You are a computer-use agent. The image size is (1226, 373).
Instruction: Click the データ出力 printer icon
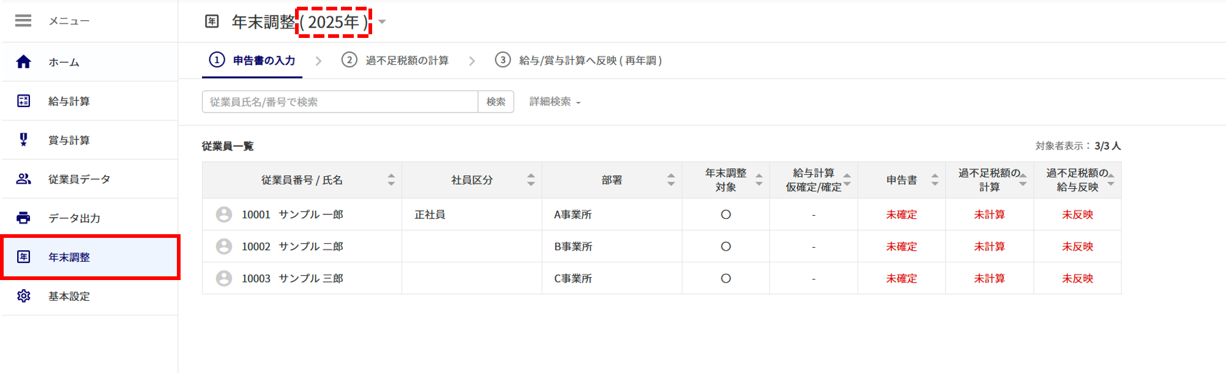click(x=23, y=218)
